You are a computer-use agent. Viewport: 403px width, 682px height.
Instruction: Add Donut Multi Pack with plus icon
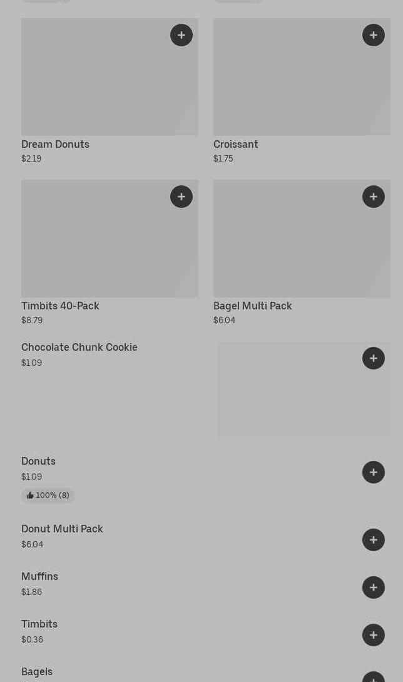(x=374, y=540)
